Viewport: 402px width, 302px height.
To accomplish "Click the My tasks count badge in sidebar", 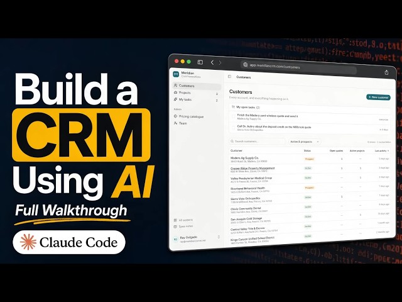I will click(x=217, y=101).
